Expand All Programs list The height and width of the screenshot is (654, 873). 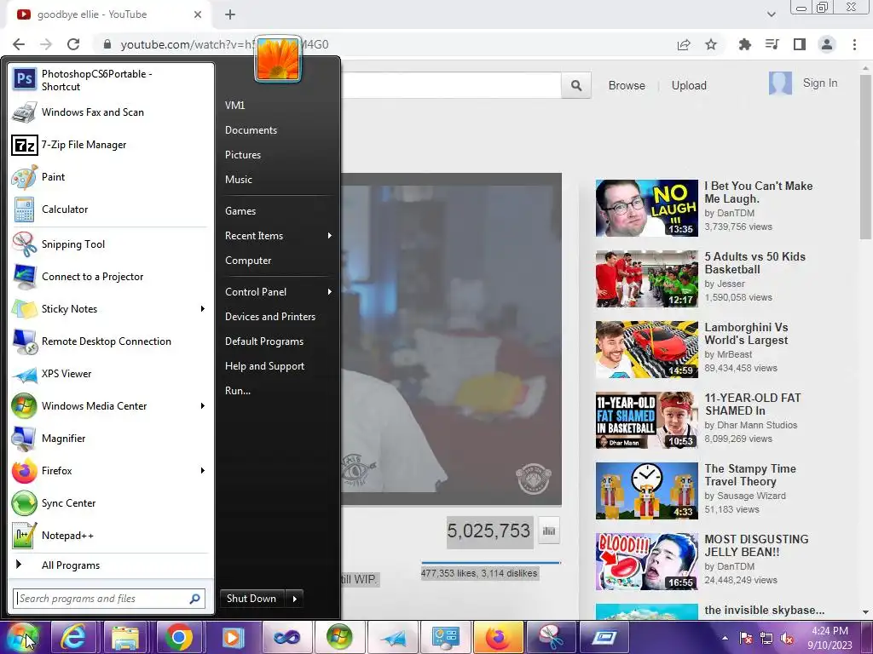click(x=110, y=565)
